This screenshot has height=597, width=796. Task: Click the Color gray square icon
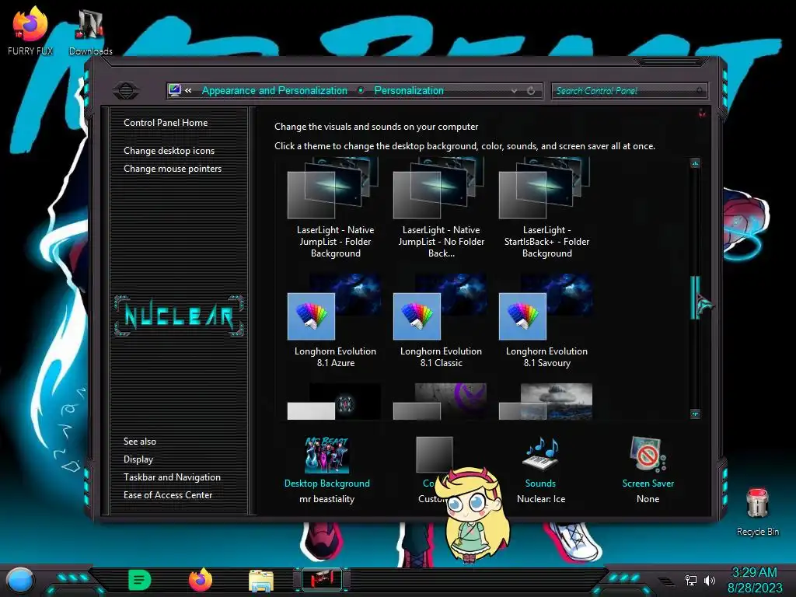tap(434, 454)
